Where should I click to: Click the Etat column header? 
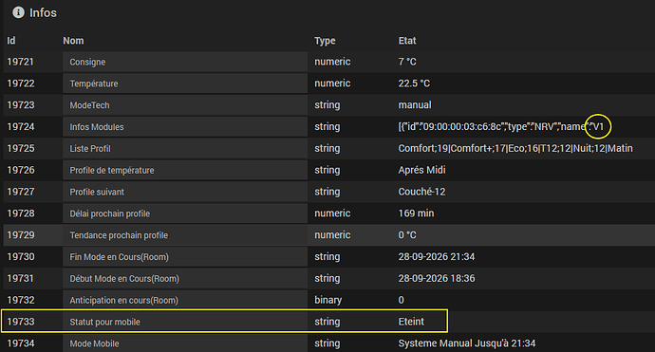click(x=407, y=41)
